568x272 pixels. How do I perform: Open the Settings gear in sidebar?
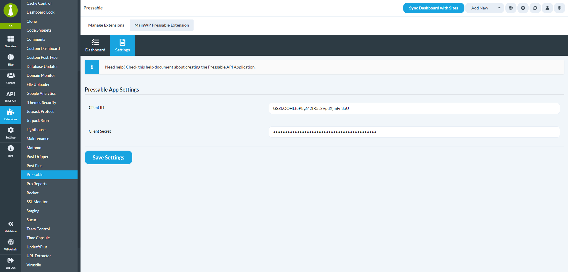(x=11, y=130)
